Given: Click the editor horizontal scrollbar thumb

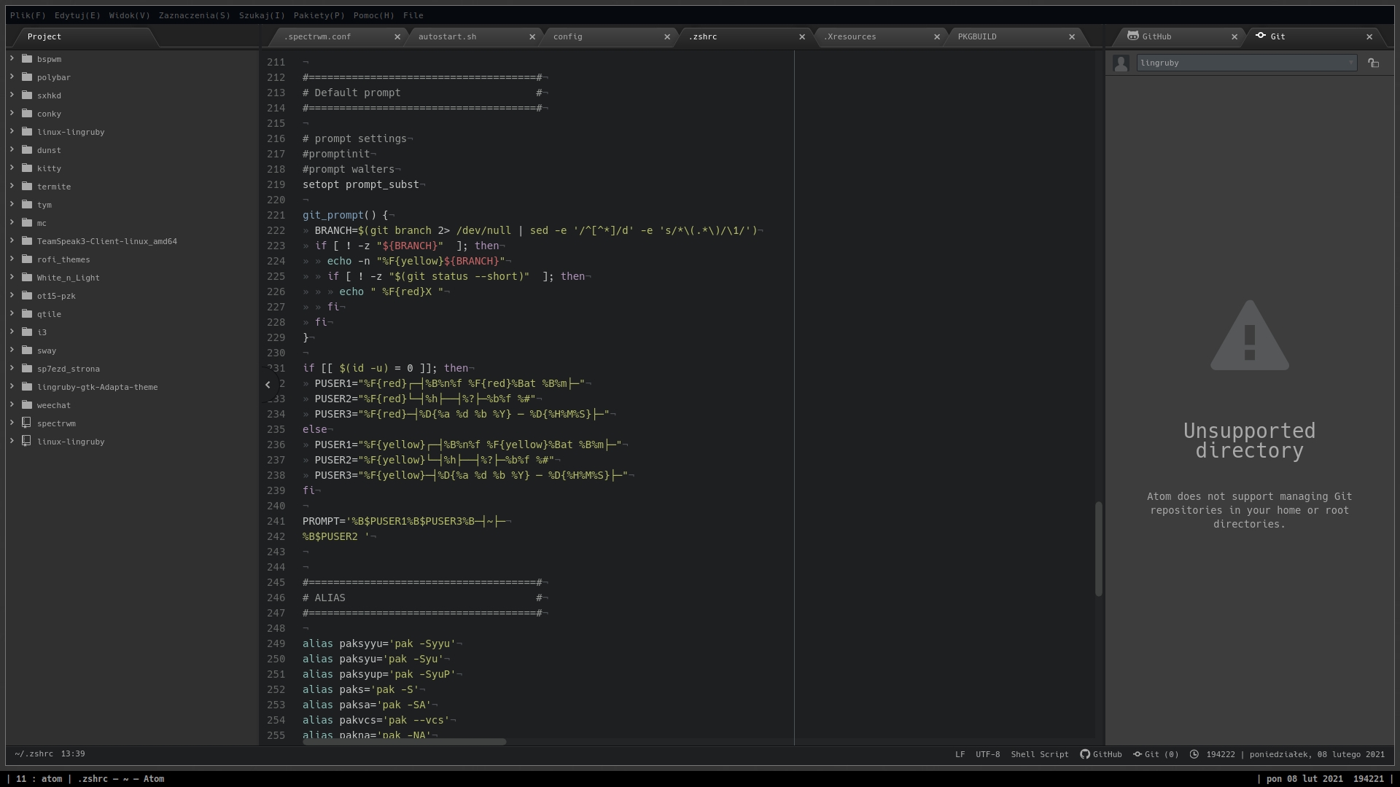Looking at the screenshot, I should pos(404,742).
